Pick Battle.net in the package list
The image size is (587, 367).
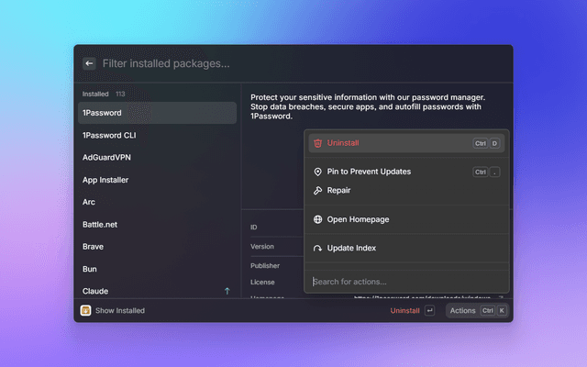[157, 224]
